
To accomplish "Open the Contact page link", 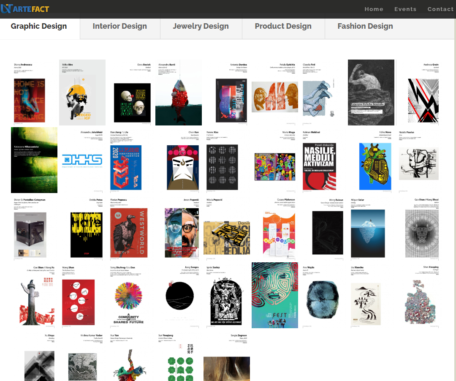I will tap(440, 9).
